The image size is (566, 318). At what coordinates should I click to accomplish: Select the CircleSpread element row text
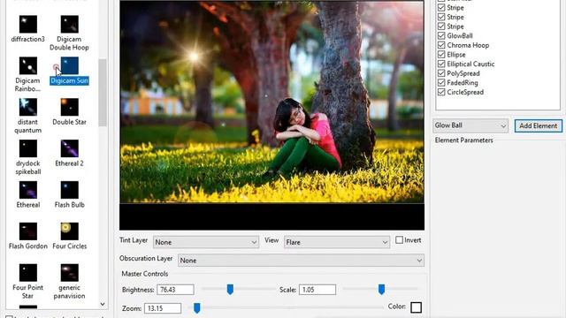[465, 92]
